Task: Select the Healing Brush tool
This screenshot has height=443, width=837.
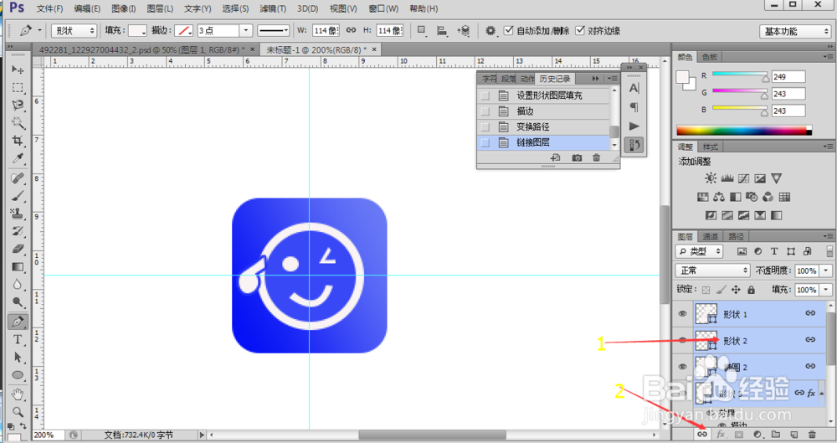Action: point(18,178)
